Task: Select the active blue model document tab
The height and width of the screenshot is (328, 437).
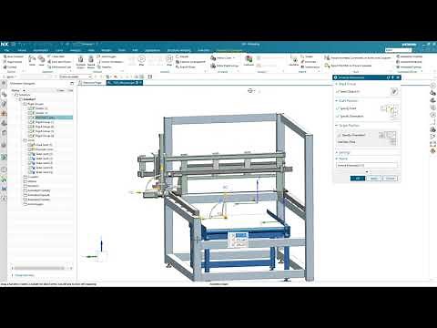Action: coord(125,83)
